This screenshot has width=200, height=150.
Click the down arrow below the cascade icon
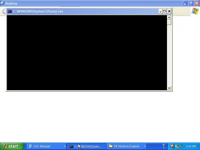point(164,148)
